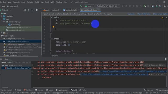
Task: Open the Tools menu
Action: coord(47,2)
